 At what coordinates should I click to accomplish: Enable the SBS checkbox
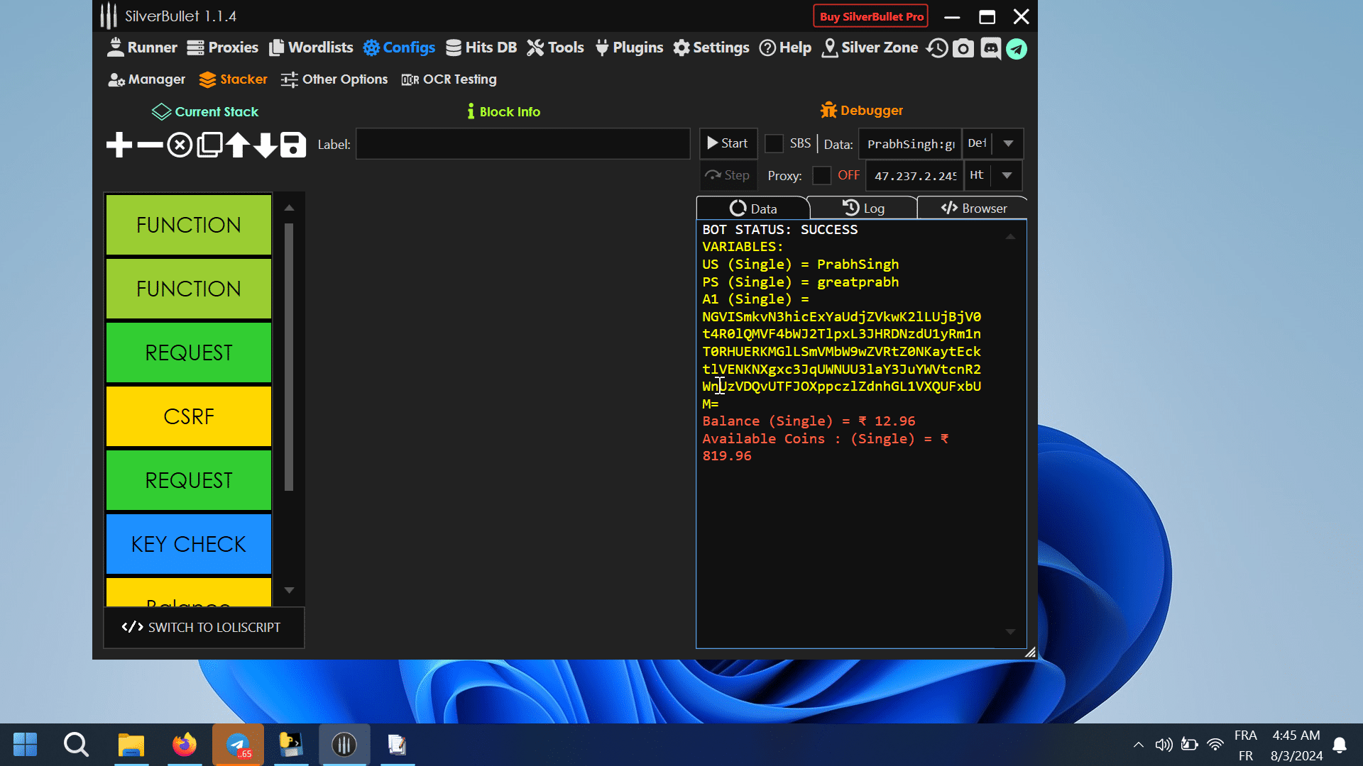coord(774,143)
